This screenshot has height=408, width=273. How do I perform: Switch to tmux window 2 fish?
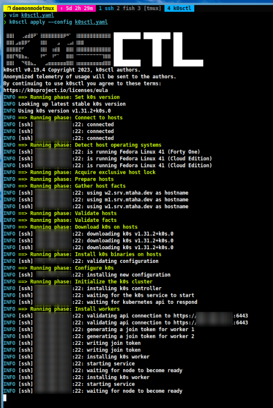coord(126,8)
